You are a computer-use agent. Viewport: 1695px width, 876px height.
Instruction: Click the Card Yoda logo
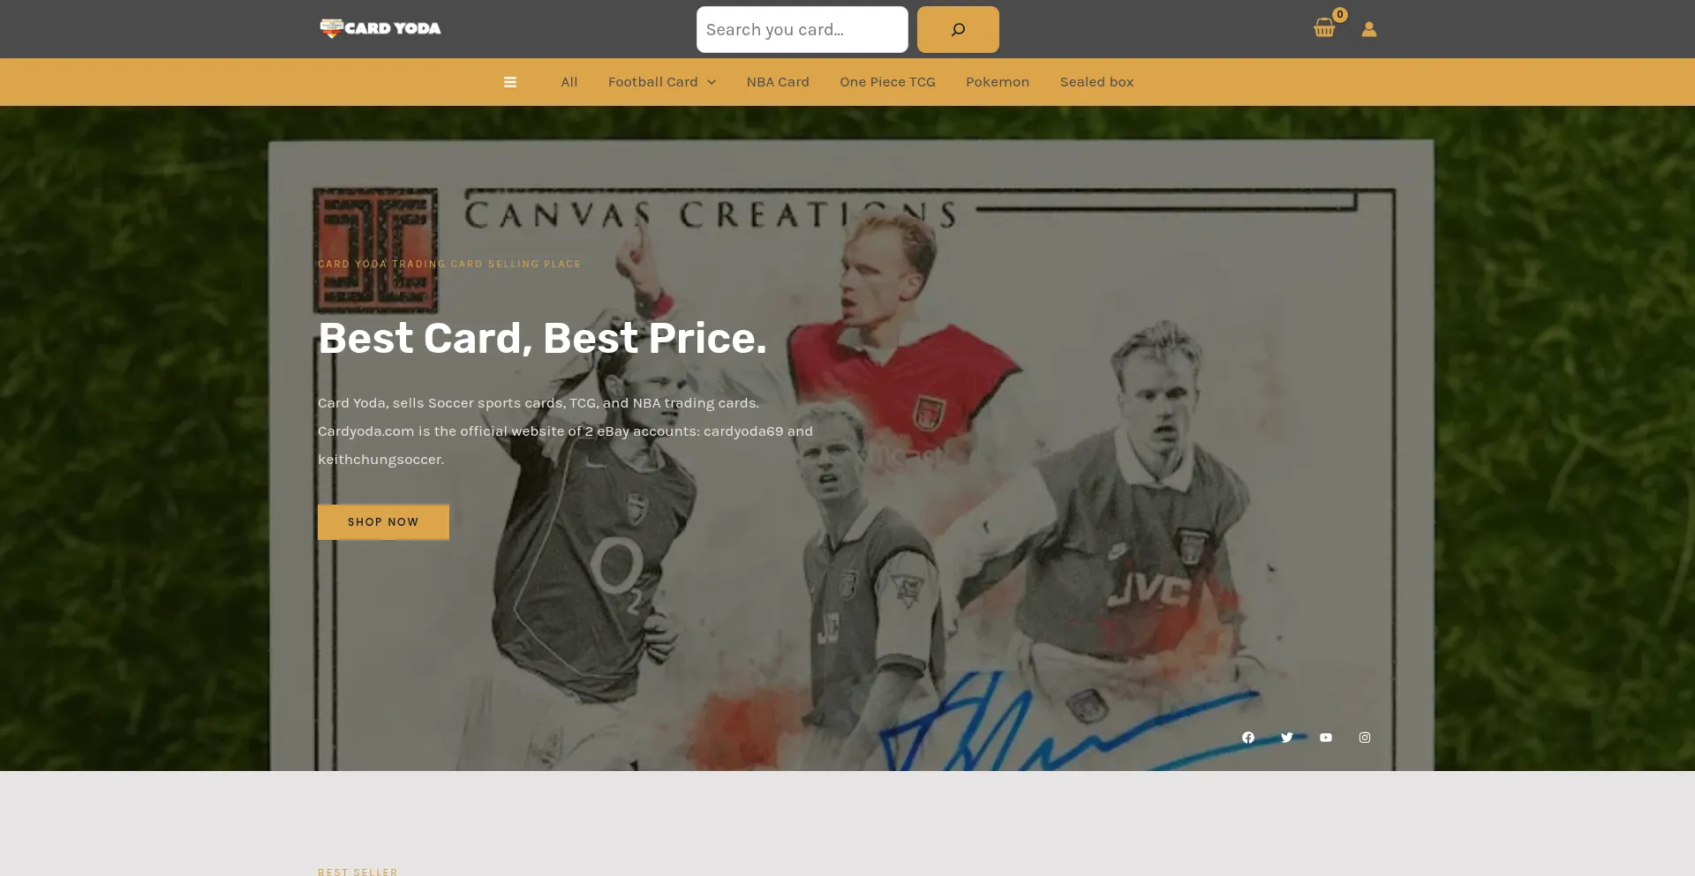[380, 28]
